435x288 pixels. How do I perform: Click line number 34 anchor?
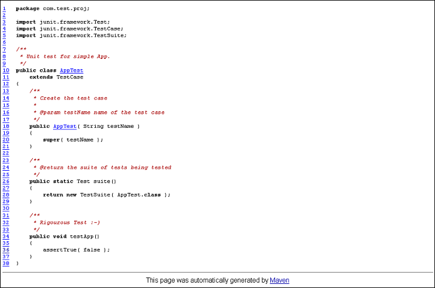(5, 236)
